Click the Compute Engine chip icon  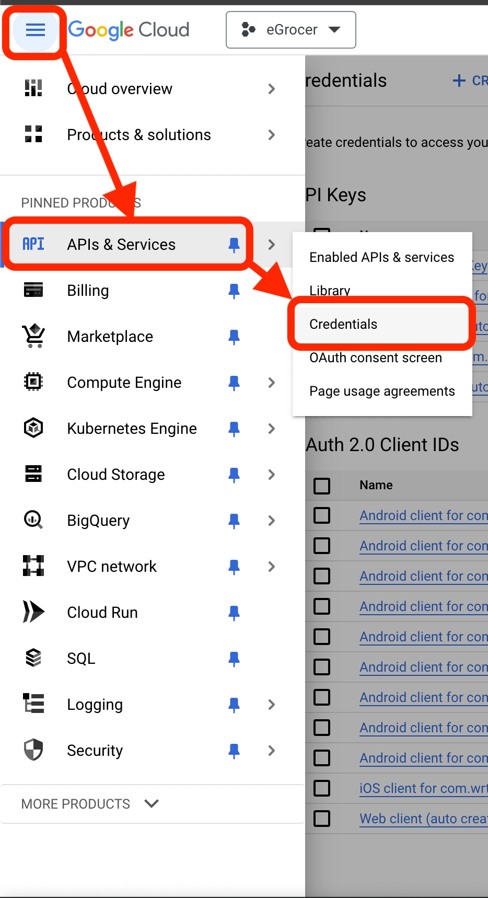pos(33,382)
